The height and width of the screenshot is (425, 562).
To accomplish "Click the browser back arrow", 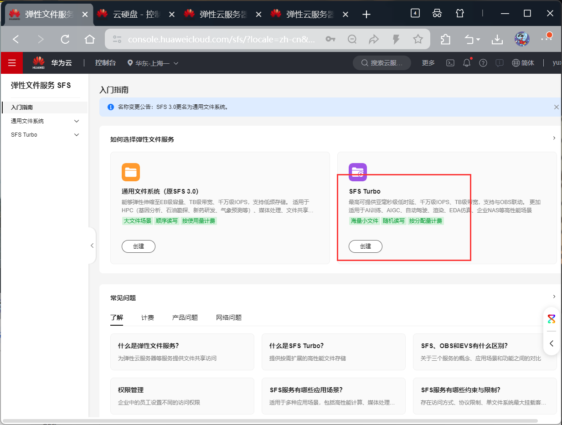I will coord(16,39).
